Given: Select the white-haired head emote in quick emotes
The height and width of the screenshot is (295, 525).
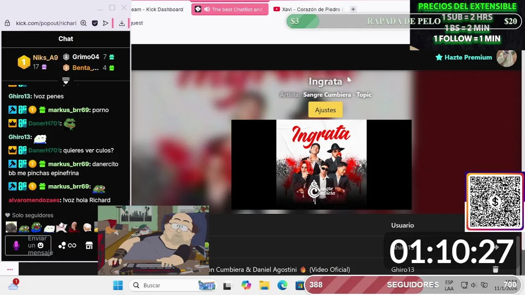Looking at the screenshot, I should [x=87, y=227].
